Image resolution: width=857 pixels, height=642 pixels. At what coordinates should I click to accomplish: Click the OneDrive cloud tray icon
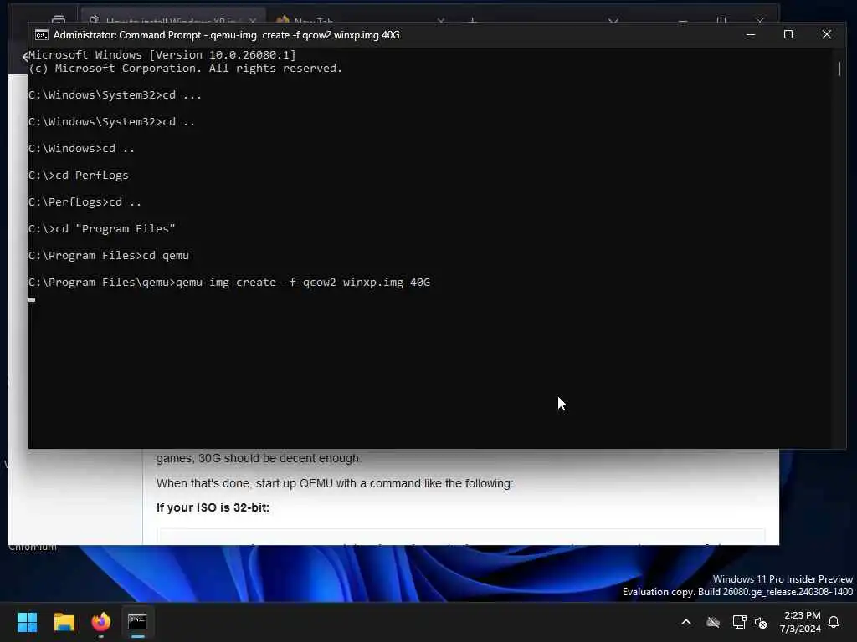click(713, 622)
